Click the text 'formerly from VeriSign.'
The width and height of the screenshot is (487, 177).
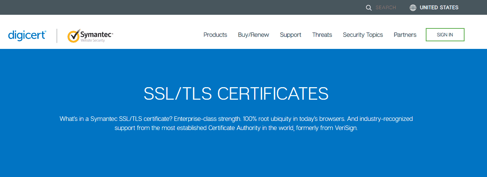[x=327, y=128]
